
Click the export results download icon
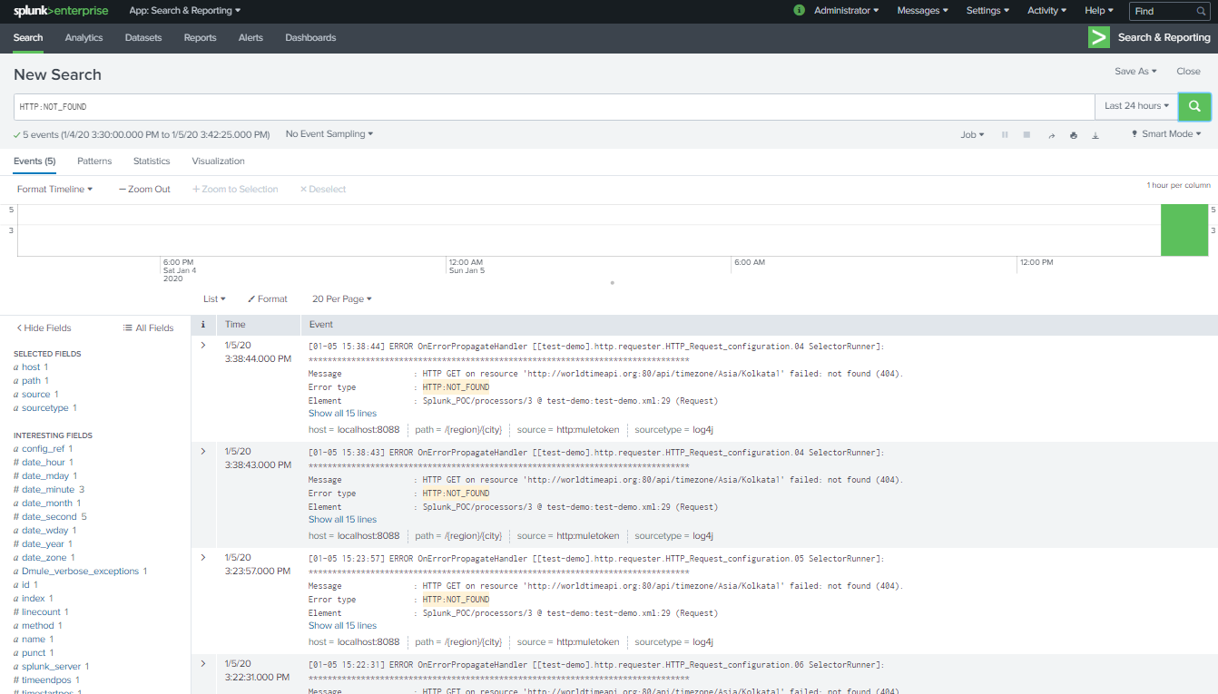(1095, 135)
